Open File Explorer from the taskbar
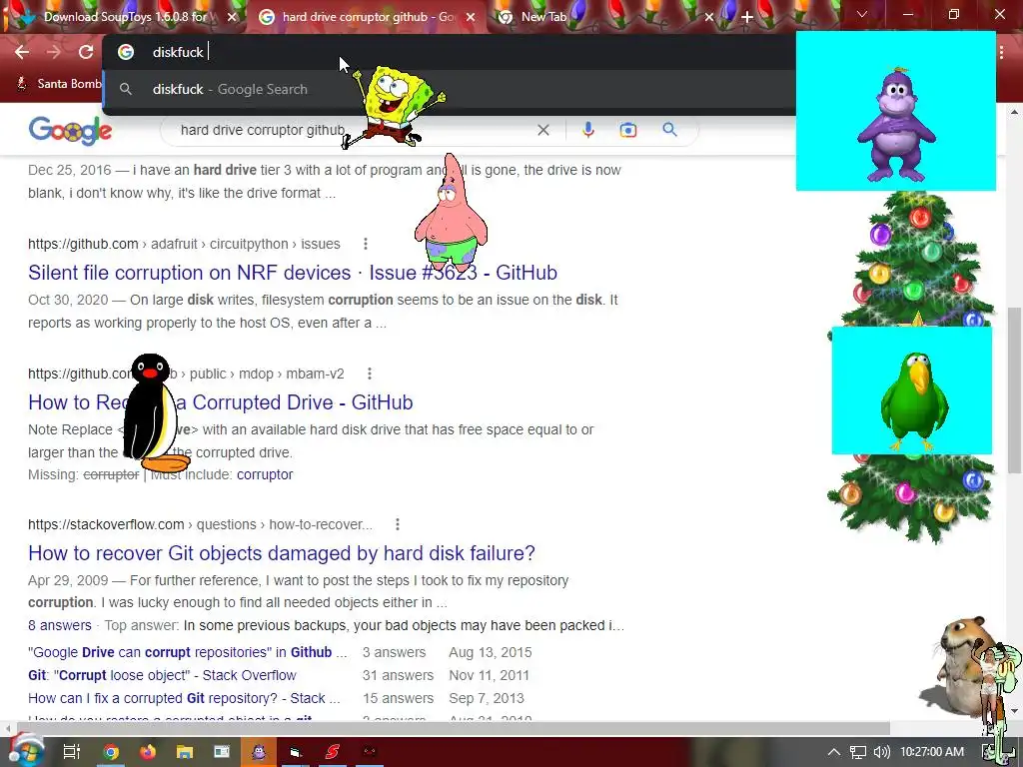Viewport: 1023px width, 767px height. pos(185,752)
